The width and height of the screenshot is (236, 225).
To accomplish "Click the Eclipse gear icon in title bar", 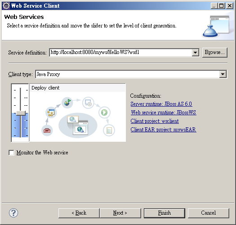I will [x=6, y=6].
